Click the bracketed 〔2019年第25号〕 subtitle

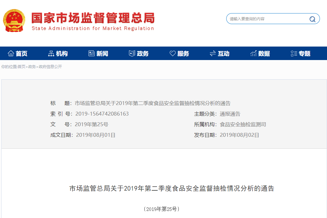[x=162, y=209]
